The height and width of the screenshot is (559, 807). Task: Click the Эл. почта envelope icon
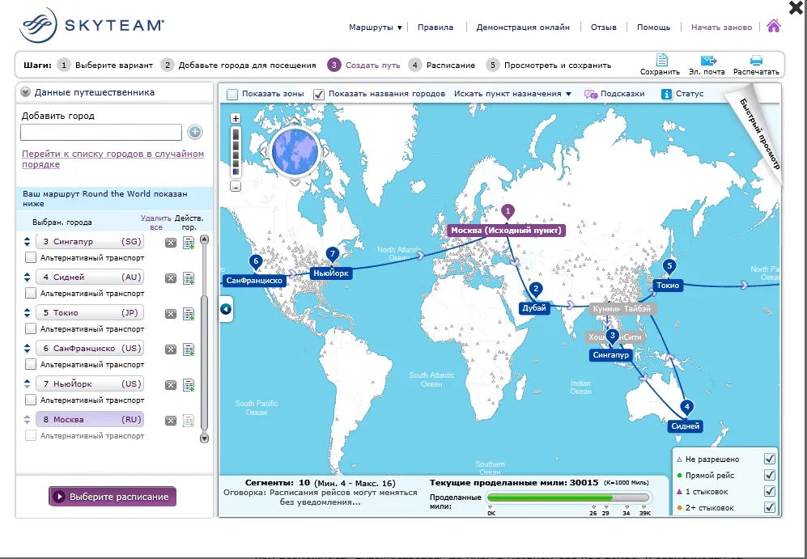pyautogui.click(x=708, y=60)
